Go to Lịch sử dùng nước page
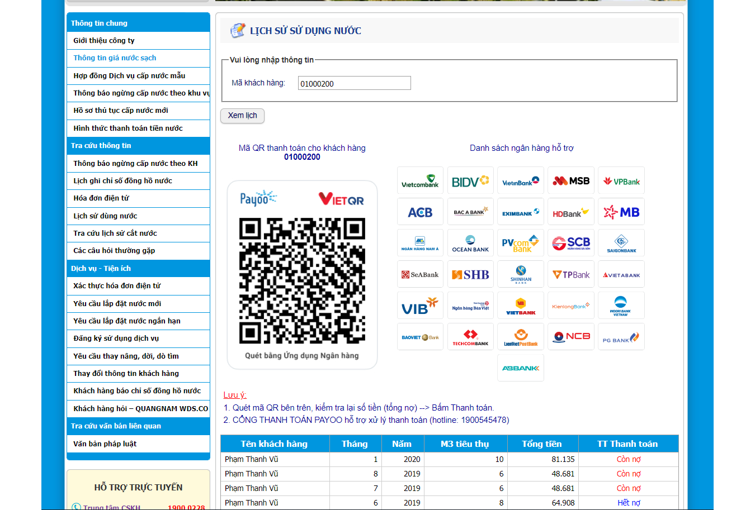This screenshot has height=510, width=755. point(105,216)
